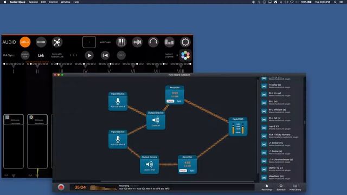Open the Recordings tab
Viewport: 347px width, 195px height.
[267, 187]
